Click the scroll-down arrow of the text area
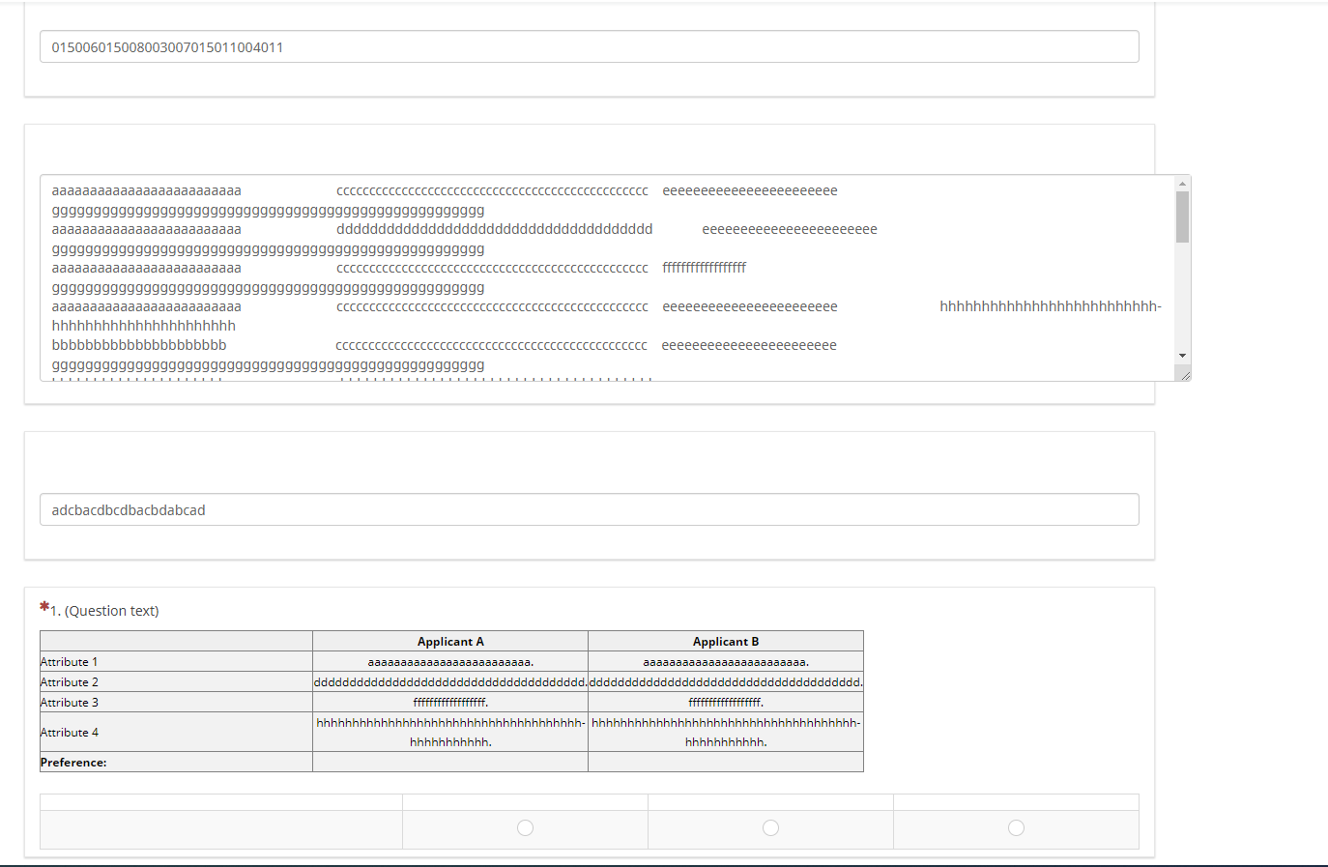The width and height of the screenshot is (1328, 867). (1182, 356)
